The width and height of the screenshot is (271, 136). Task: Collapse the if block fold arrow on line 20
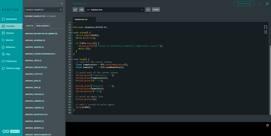(72, 43)
